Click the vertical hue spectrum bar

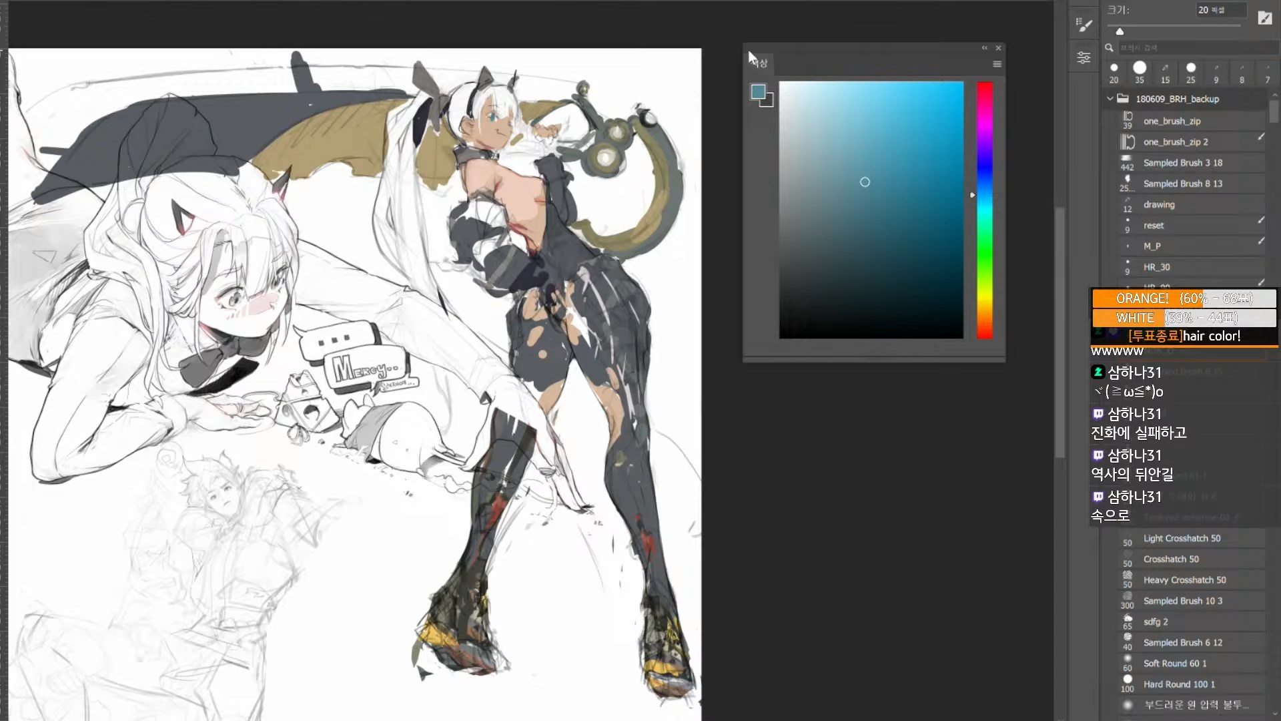(x=985, y=210)
